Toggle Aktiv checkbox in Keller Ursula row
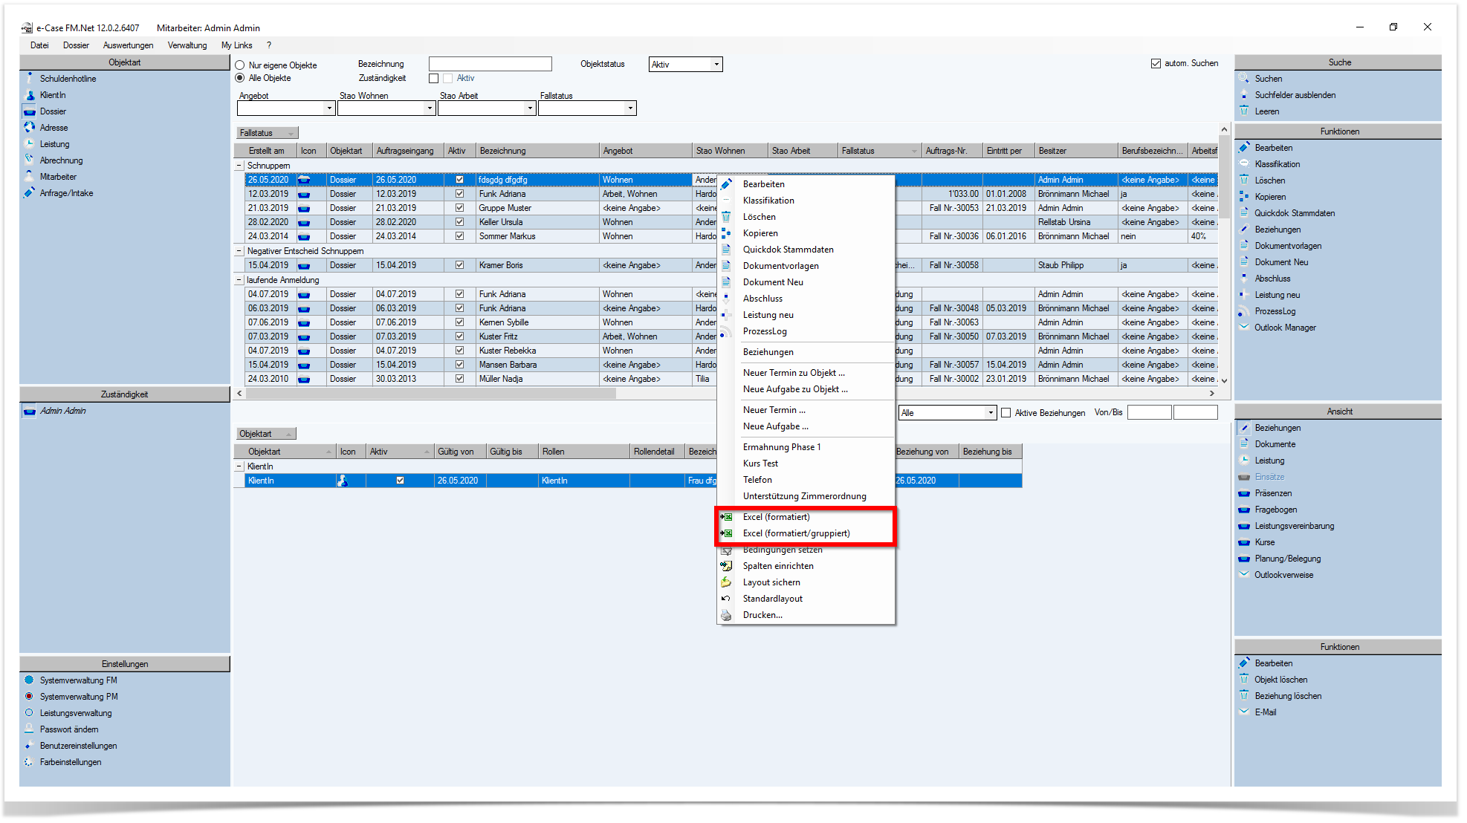 [459, 222]
